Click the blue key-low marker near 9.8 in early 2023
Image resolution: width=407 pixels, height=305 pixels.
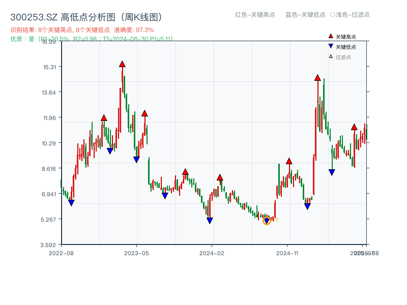click(x=110, y=151)
